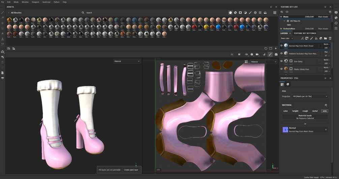Expand the All libraries breadcrumb
339x179 pixels.
pyautogui.click(x=9, y=13)
